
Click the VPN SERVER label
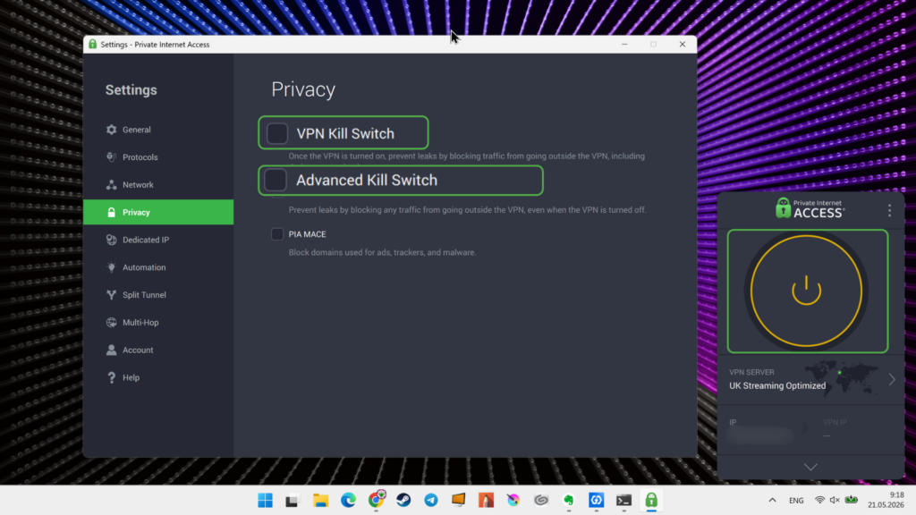point(751,372)
